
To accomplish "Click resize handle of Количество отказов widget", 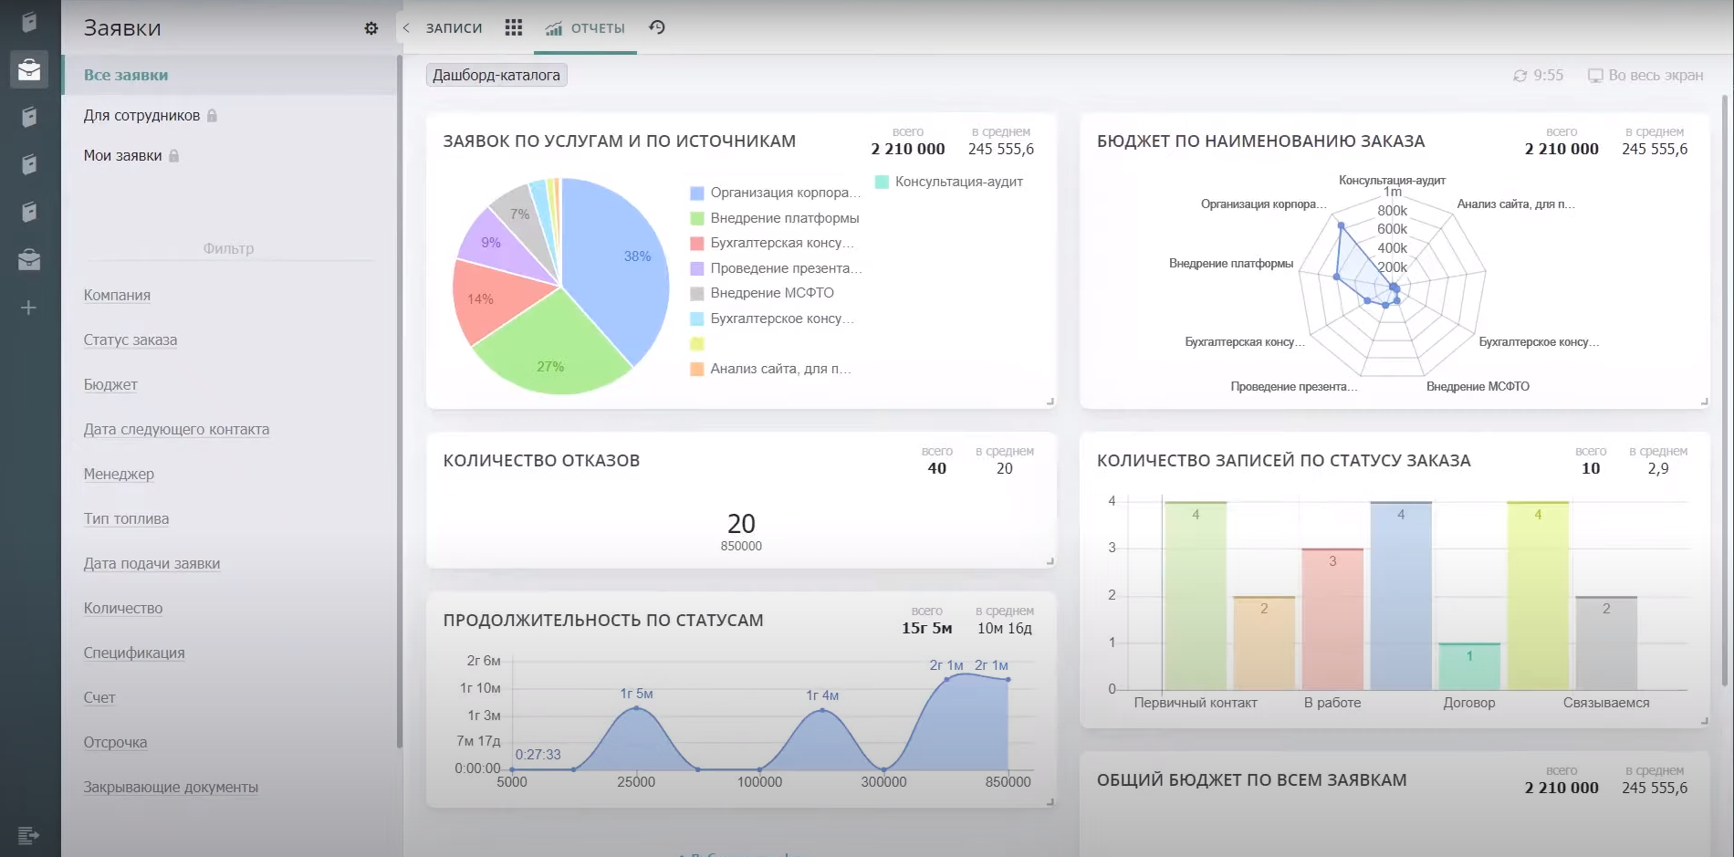I will [1050, 561].
